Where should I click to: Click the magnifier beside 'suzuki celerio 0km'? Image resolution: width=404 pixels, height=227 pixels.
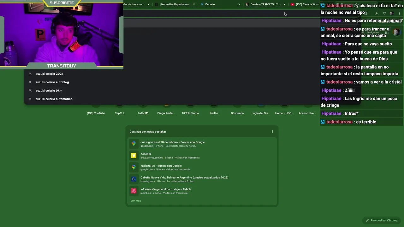[x=30, y=90]
